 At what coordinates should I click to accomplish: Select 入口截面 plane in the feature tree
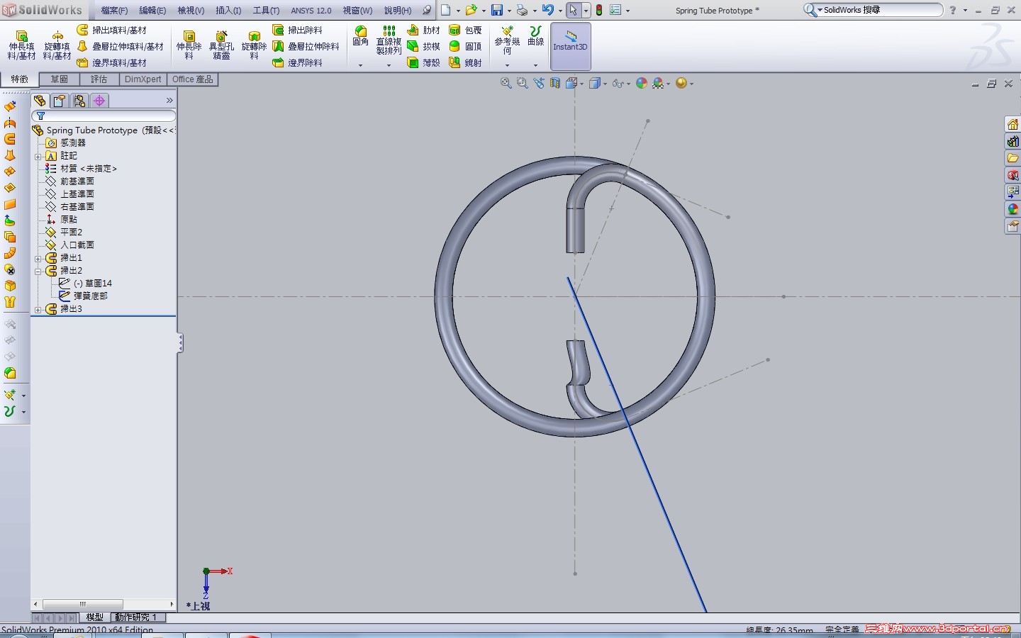point(77,245)
